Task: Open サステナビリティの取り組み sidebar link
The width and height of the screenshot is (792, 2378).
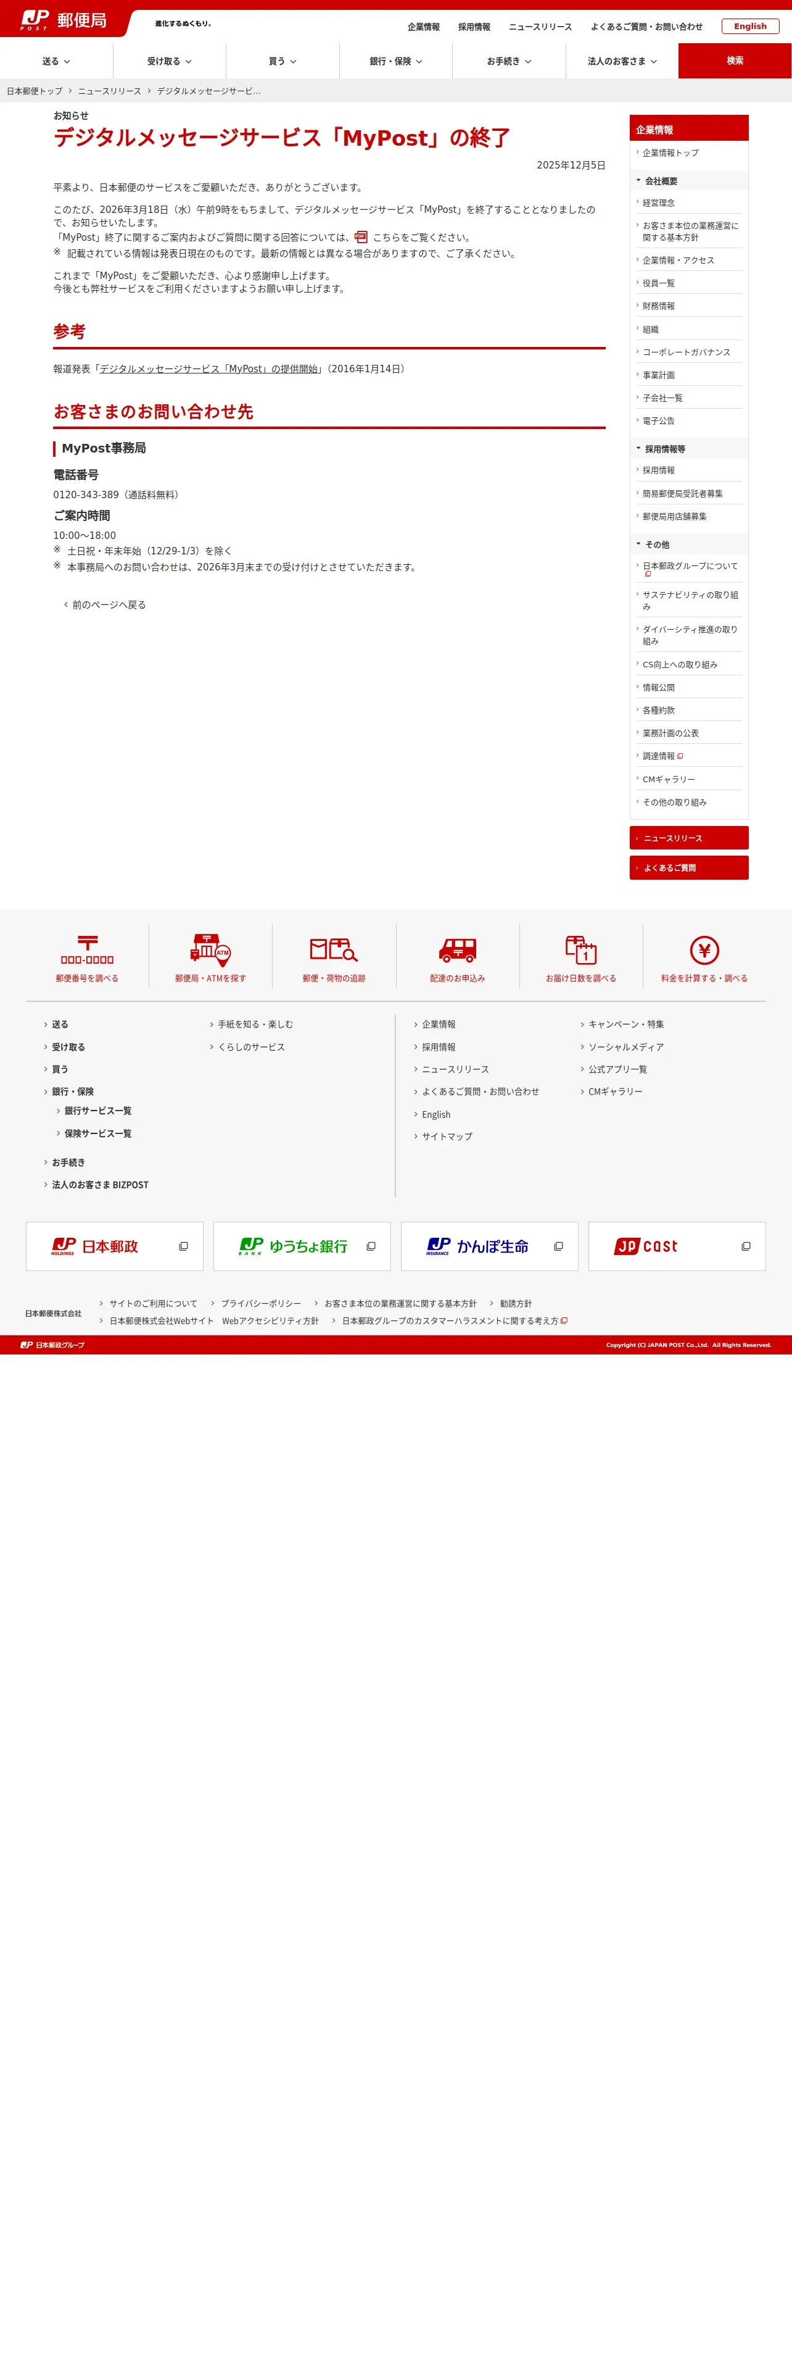Action: pyautogui.click(x=691, y=601)
